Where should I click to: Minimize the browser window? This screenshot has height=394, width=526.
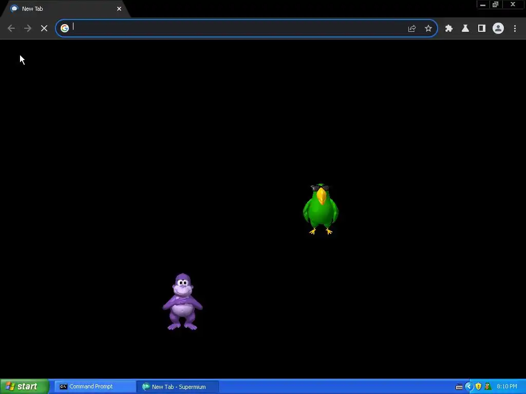click(483, 5)
